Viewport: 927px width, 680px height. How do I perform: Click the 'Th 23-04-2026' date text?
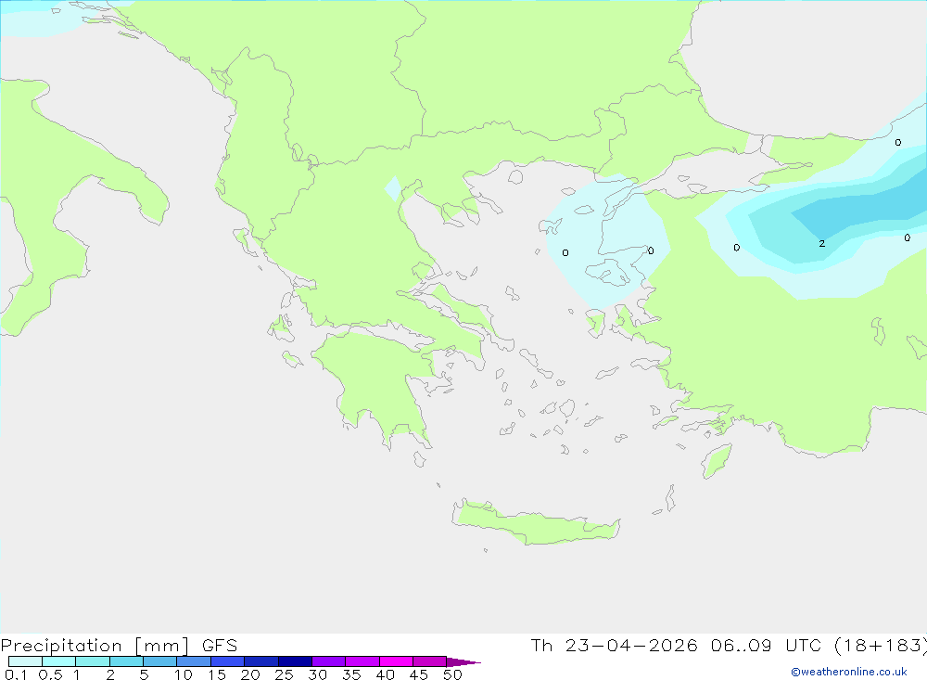coord(614,645)
